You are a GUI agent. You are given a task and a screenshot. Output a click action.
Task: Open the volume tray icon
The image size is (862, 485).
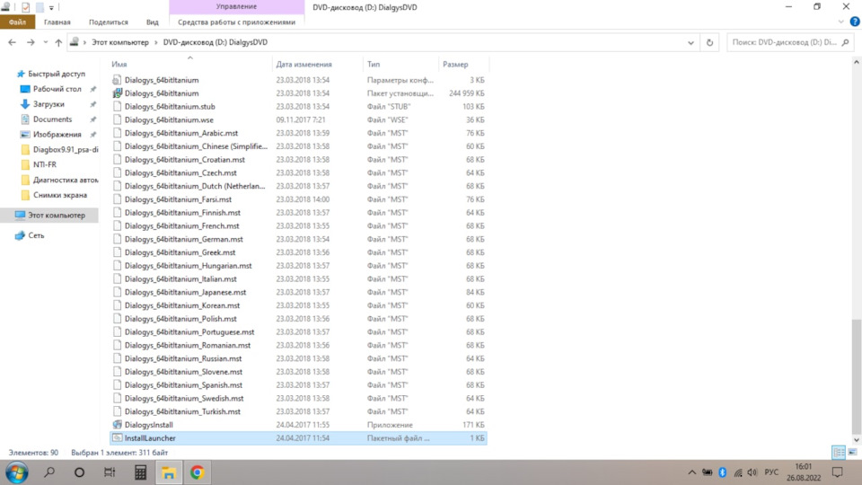pyautogui.click(x=752, y=472)
